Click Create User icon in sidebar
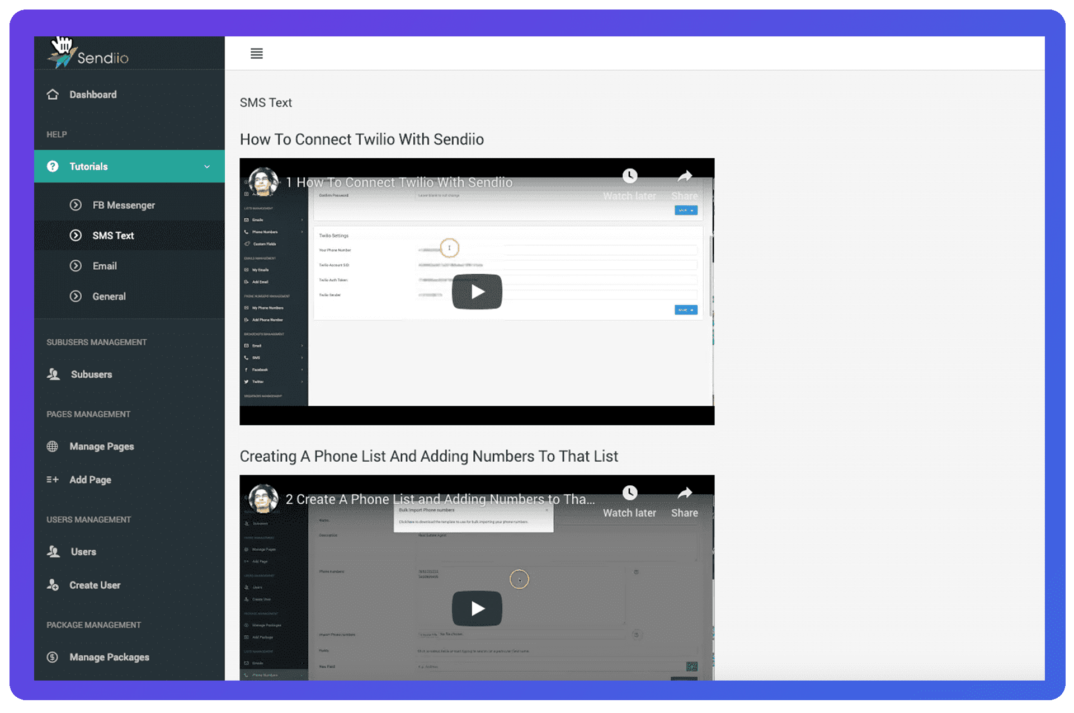1074x713 pixels. point(53,585)
